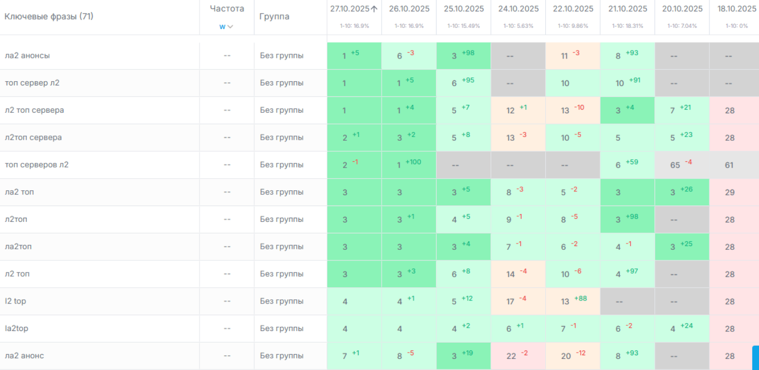This screenshot has height=370, width=759.
Task: Click the 'la2top' keyword phrase
Action: [16, 328]
